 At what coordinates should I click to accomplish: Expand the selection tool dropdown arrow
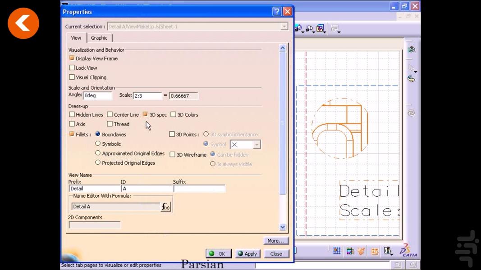[416, 72]
